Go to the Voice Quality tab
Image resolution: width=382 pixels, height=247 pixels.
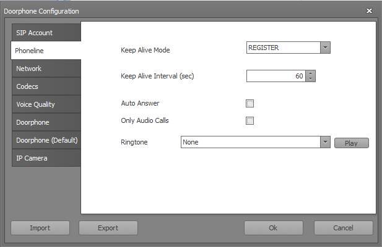click(46, 104)
